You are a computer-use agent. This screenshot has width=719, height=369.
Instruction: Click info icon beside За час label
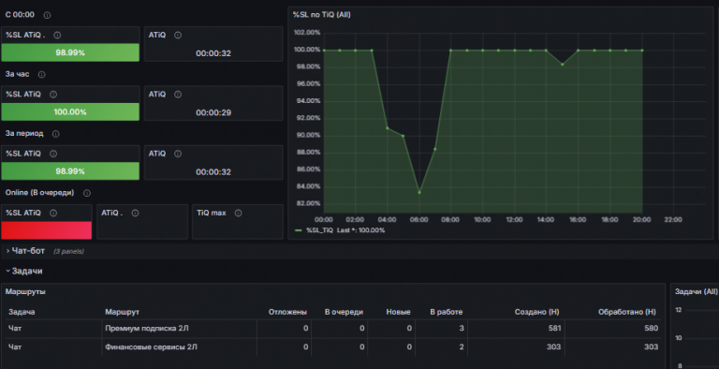42,74
